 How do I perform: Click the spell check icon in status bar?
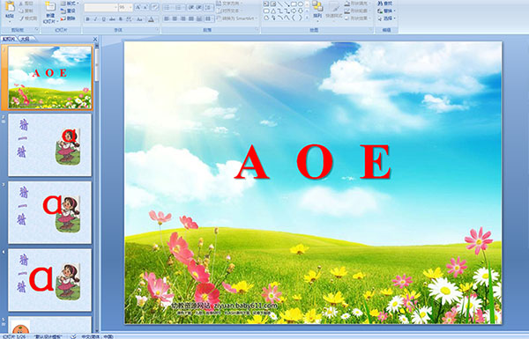coord(73,336)
